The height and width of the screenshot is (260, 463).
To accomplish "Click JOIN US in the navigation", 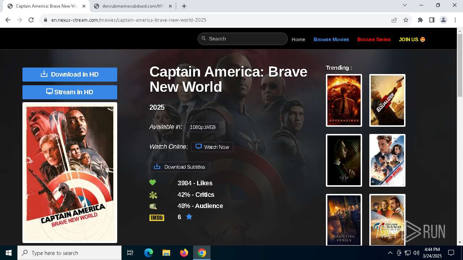I will [x=412, y=39].
